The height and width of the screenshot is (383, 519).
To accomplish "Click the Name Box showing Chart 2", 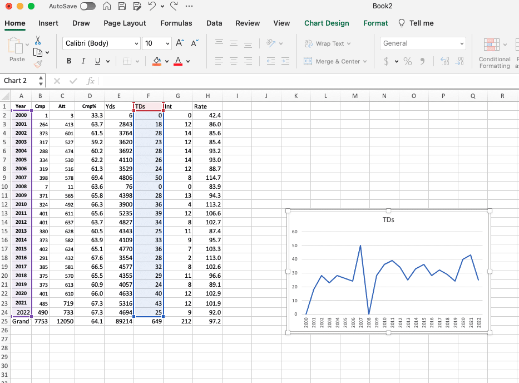I will pos(19,81).
